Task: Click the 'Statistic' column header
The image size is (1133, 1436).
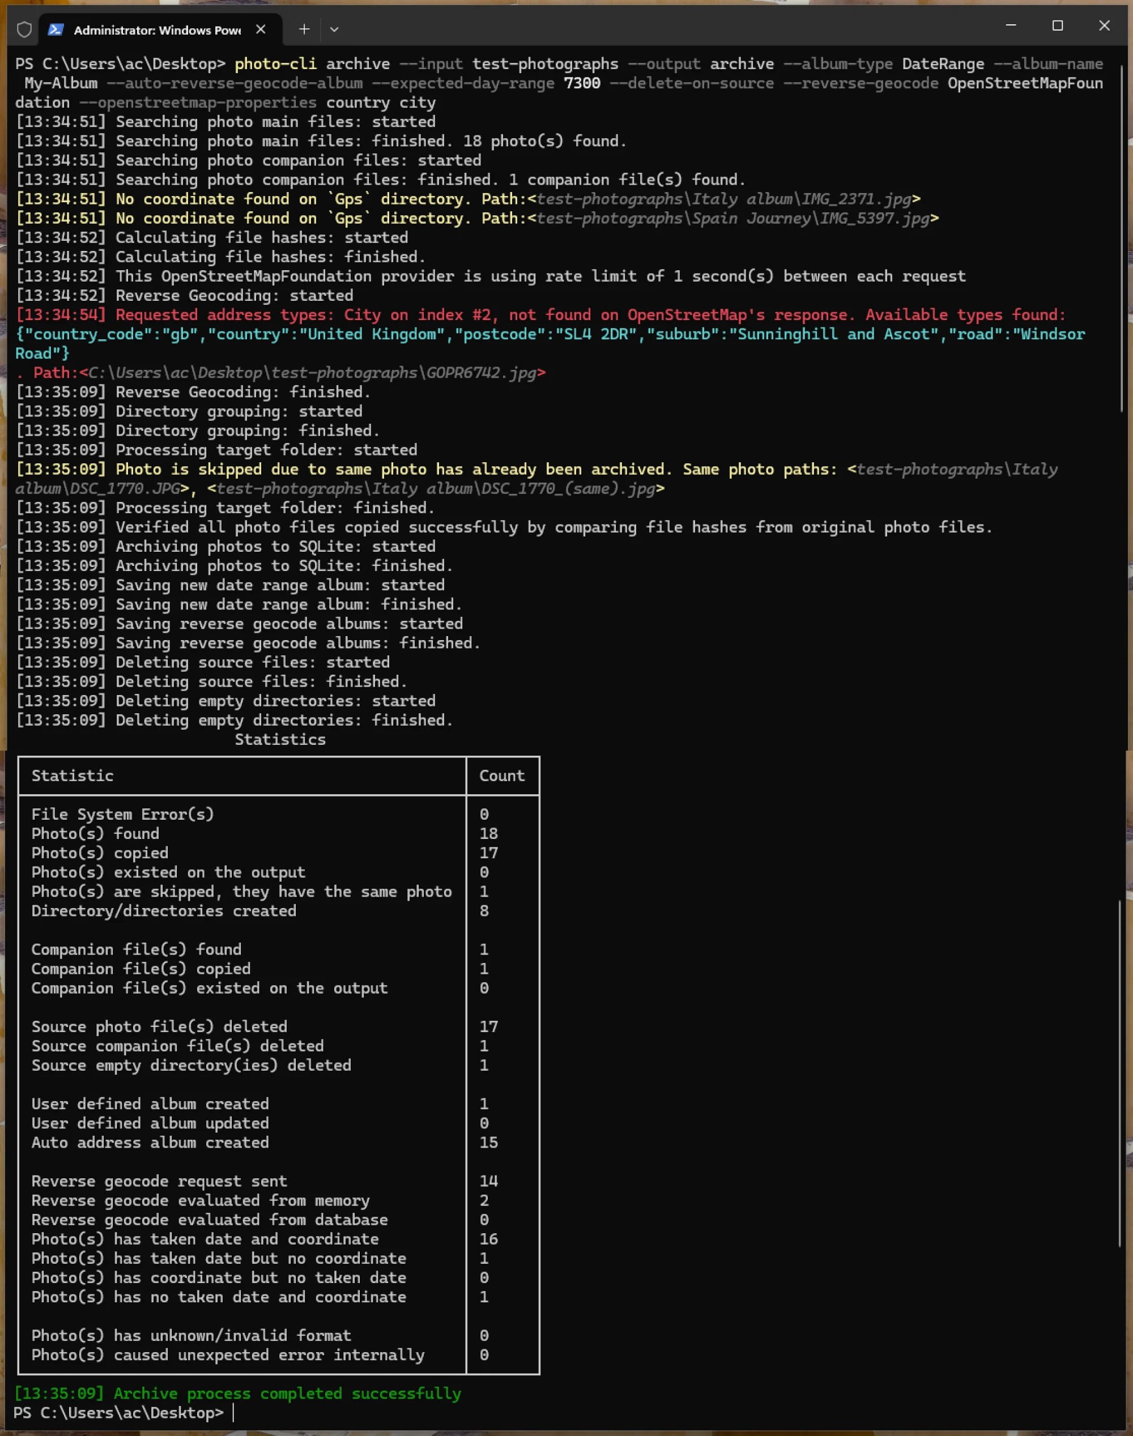Action: coord(73,776)
